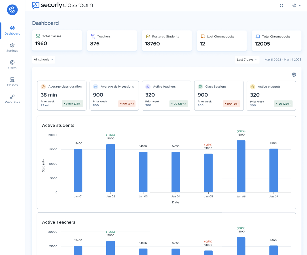Click the 20 (25%) badge in Active students card
The width and height of the screenshot is (307, 255).
click(x=283, y=104)
